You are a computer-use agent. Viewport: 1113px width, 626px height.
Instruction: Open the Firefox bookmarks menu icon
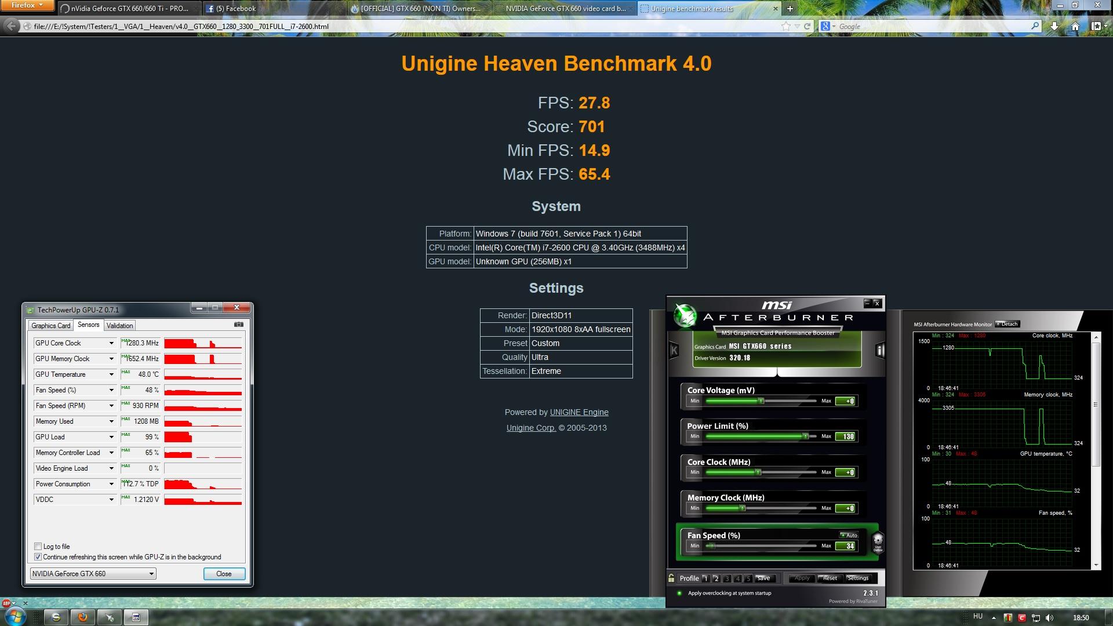coord(1096,26)
